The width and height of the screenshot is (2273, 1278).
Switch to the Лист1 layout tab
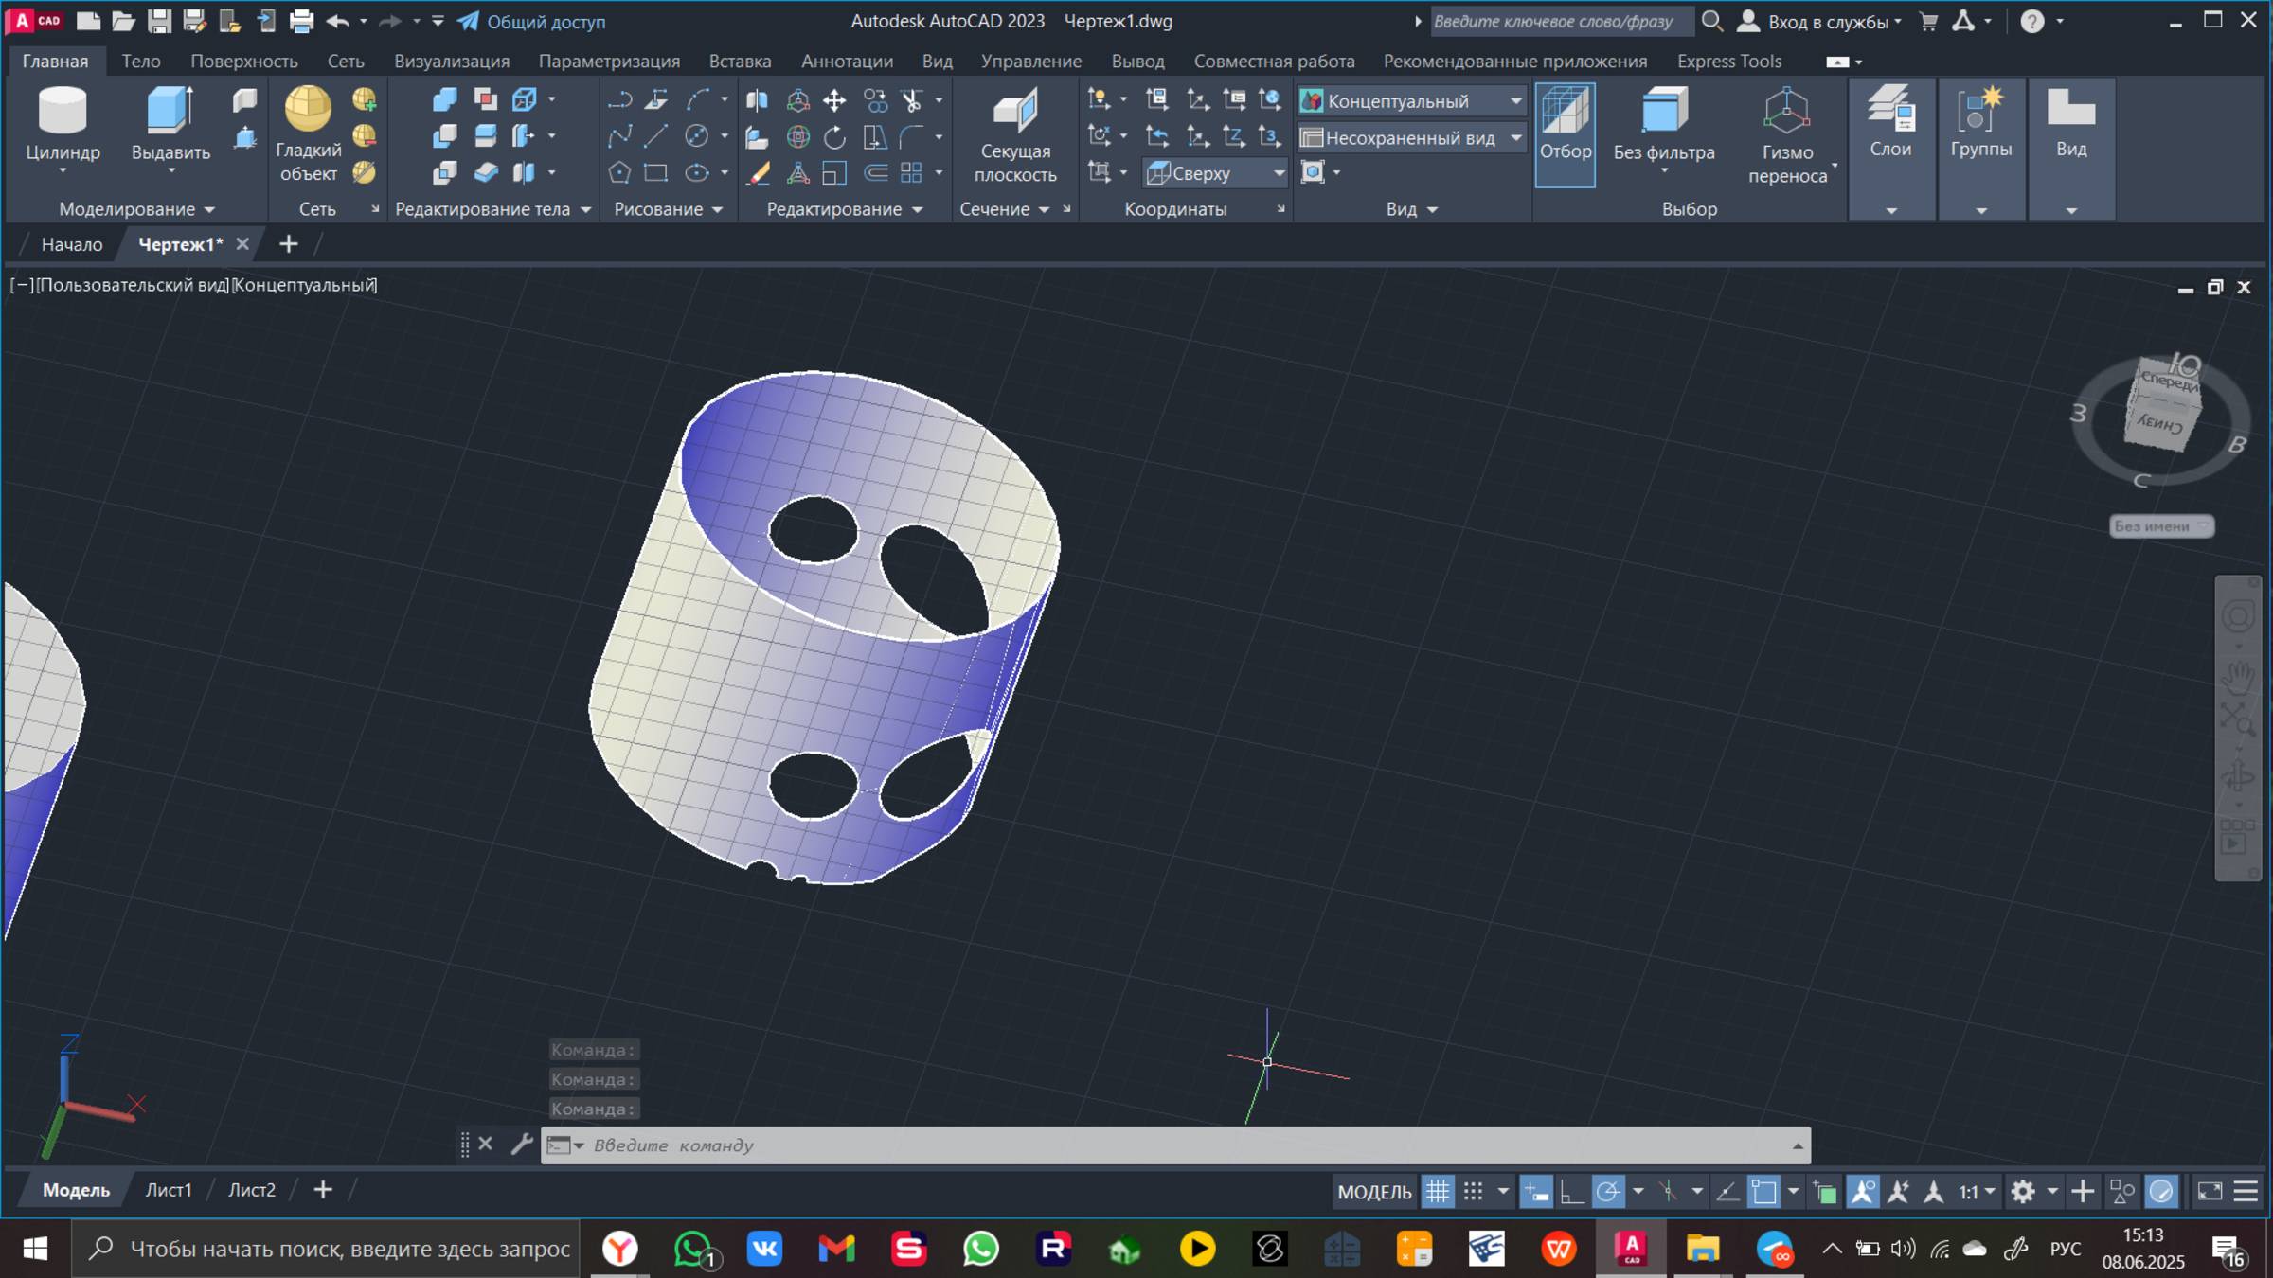tap(169, 1190)
